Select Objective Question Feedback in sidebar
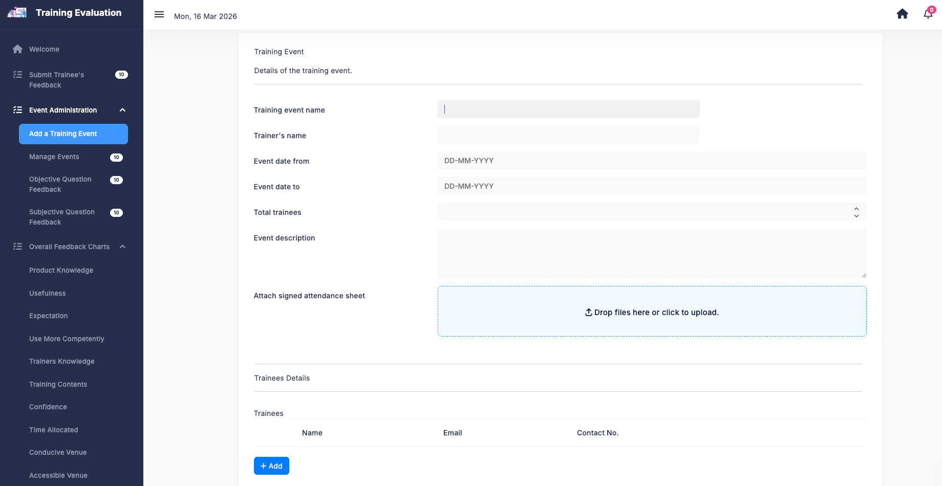This screenshot has width=942, height=486. coord(60,184)
